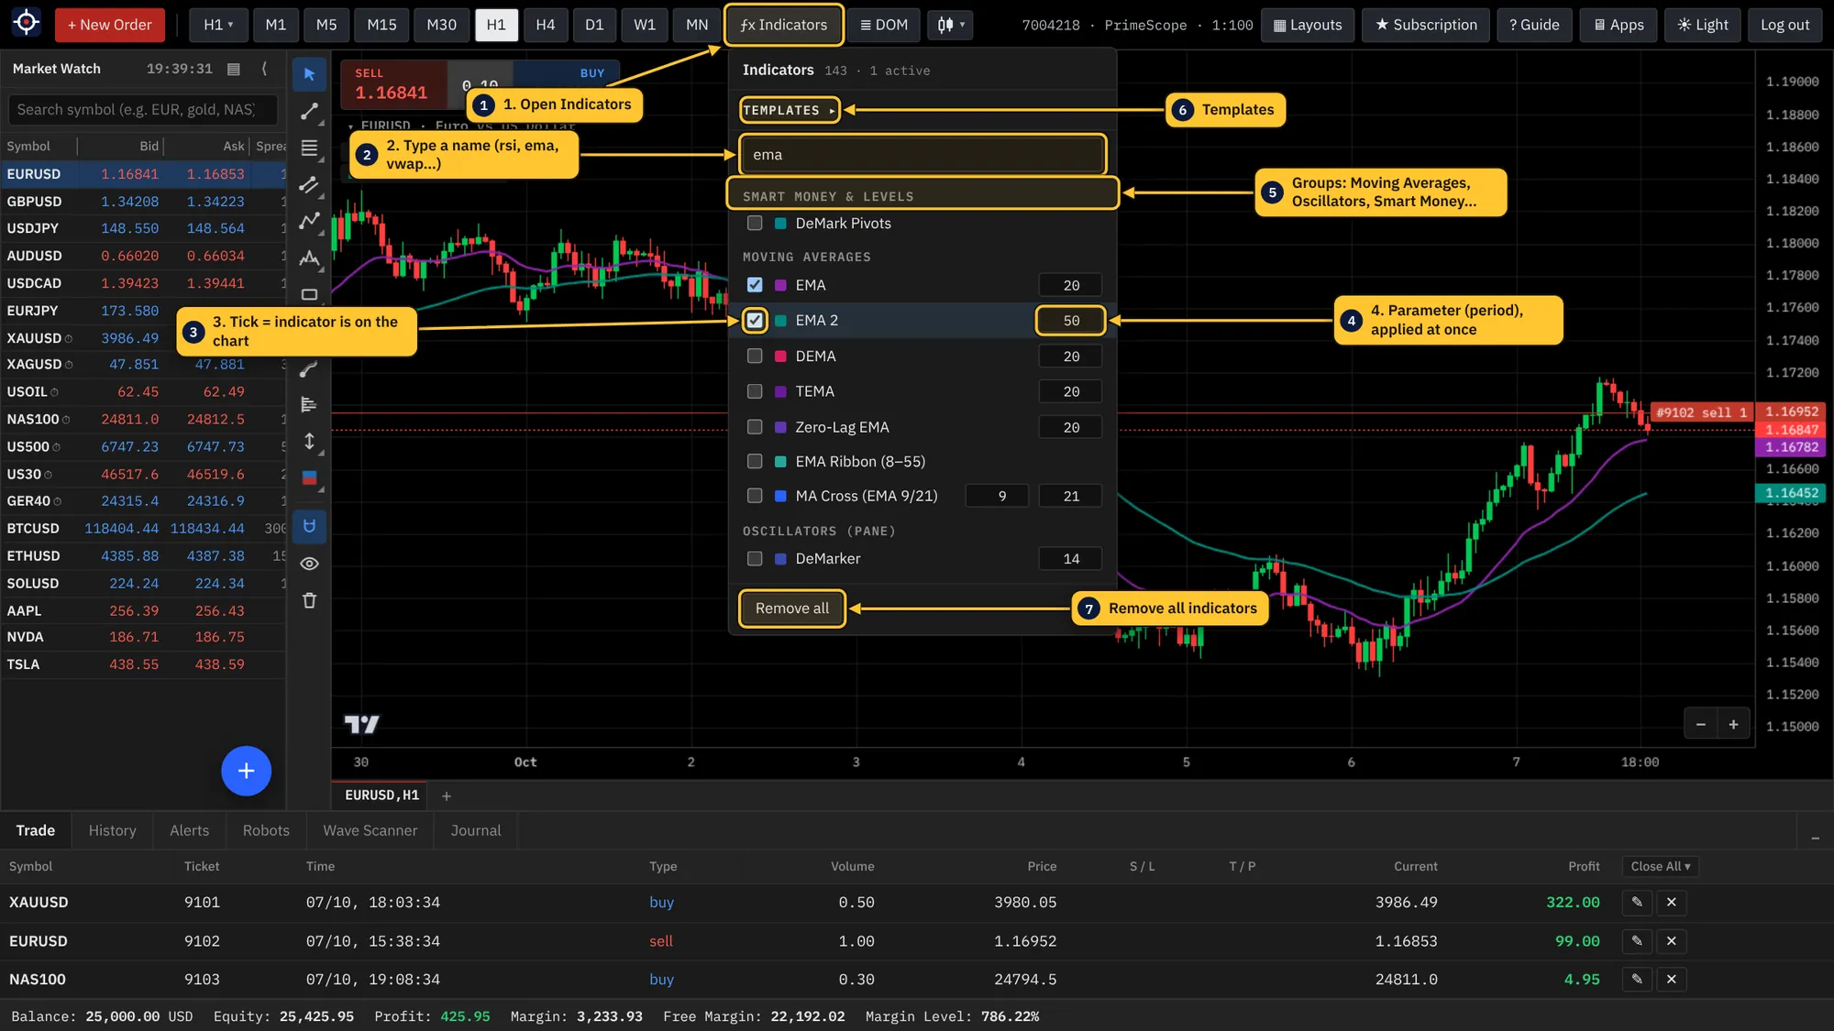This screenshot has width=1834, height=1031.
Task: Add a new chart tab with plus
Action: [447, 796]
